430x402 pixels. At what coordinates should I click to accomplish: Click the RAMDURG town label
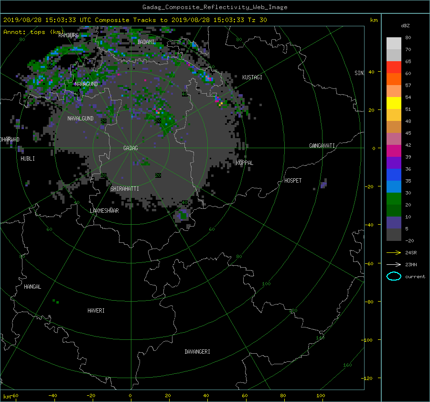68,35
